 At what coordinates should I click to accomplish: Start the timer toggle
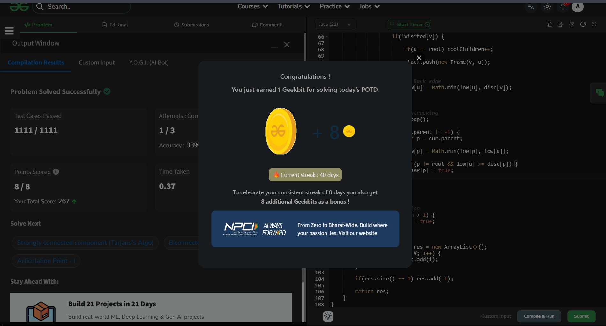(x=409, y=25)
